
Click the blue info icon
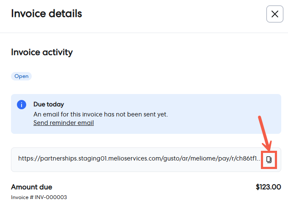pos(22,105)
